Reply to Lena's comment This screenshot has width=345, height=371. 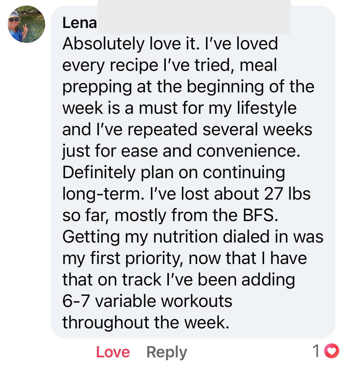click(x=166, y=353)
